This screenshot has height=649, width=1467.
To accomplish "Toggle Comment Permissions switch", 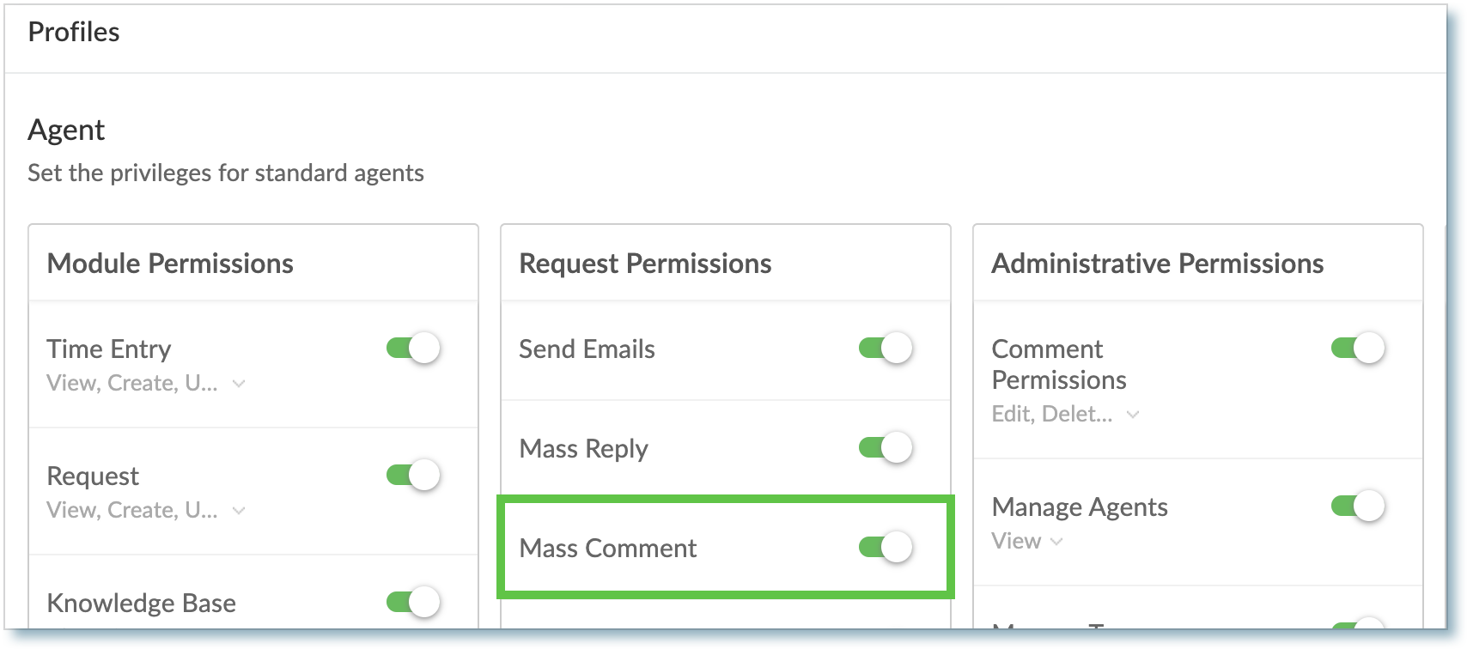I will click(x=1358, y=349).
